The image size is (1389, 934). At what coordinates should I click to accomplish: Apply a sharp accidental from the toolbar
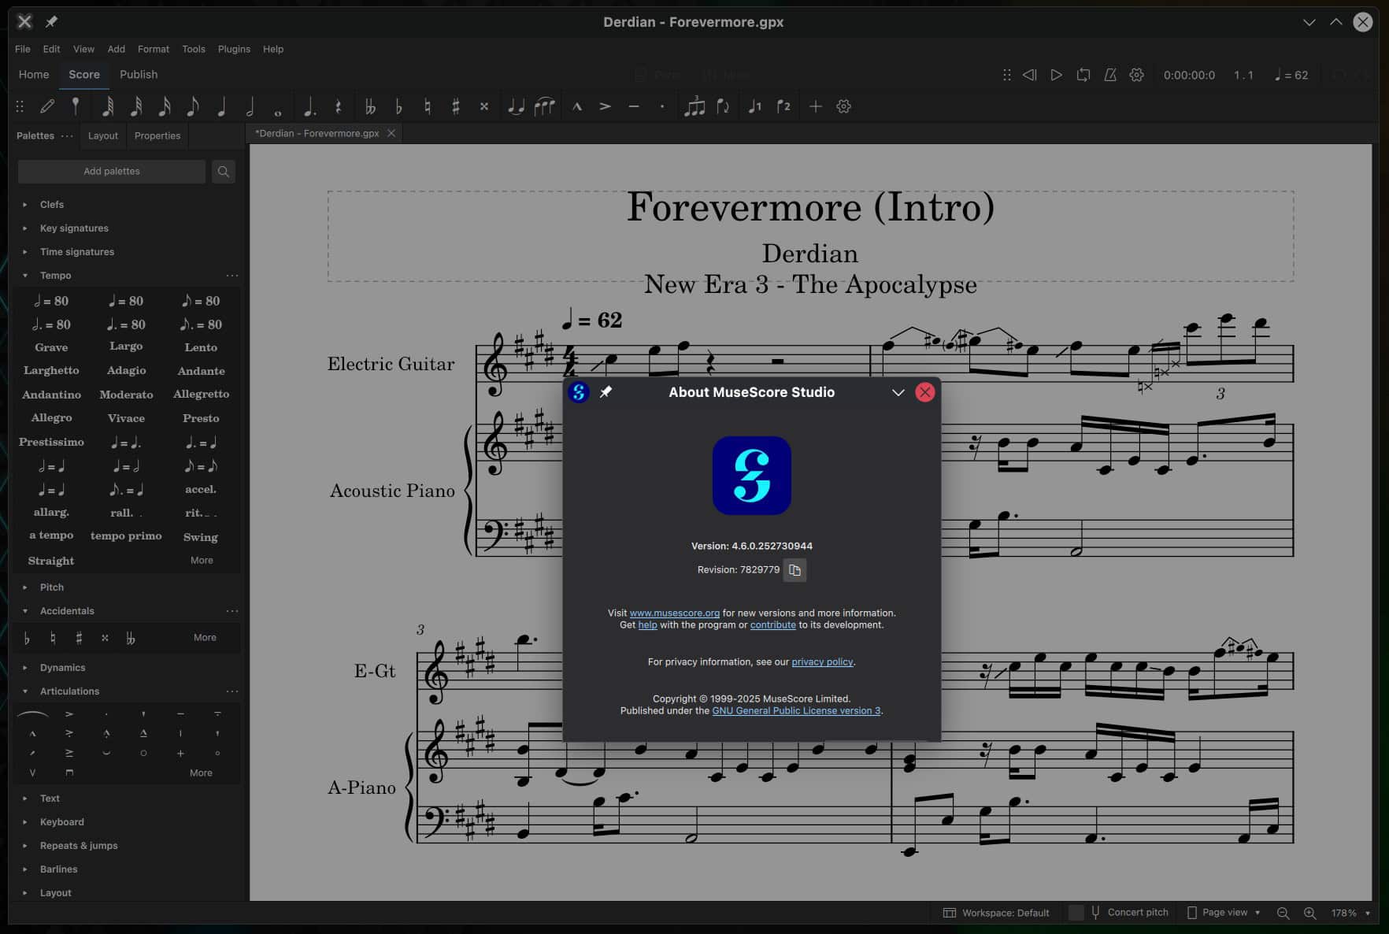[457, 106]
